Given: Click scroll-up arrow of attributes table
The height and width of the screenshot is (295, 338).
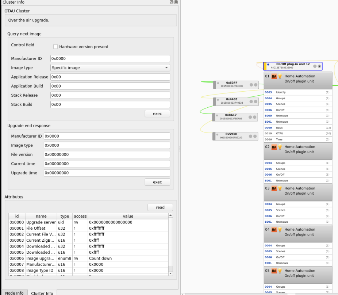Looking at the screenshot, I should [170, 215].
